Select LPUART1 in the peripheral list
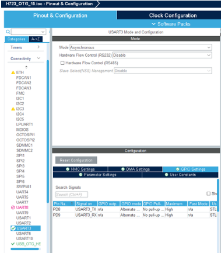 pyautogui.click(x=24, y=124)
